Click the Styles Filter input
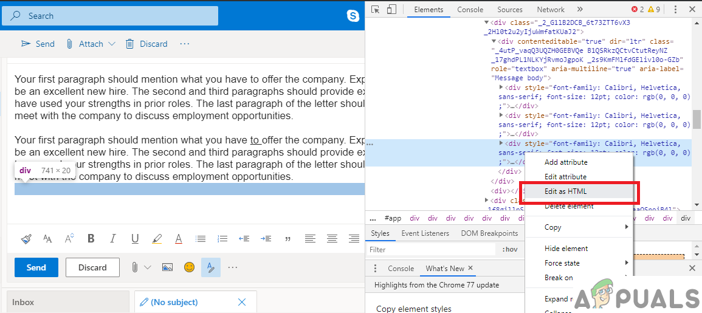The height and width of the screenshot is (313, 702). [432, 249]
